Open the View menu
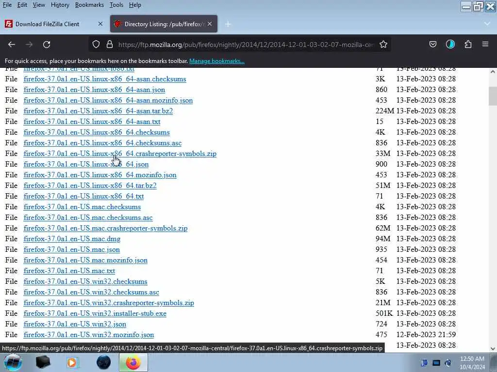 click(x=39, y=5)
